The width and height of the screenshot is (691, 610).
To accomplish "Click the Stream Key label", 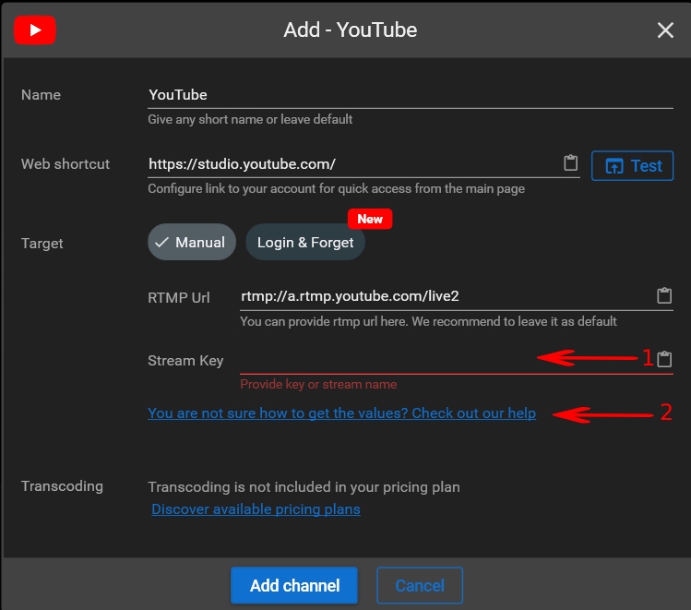I will tap(185, 361).
